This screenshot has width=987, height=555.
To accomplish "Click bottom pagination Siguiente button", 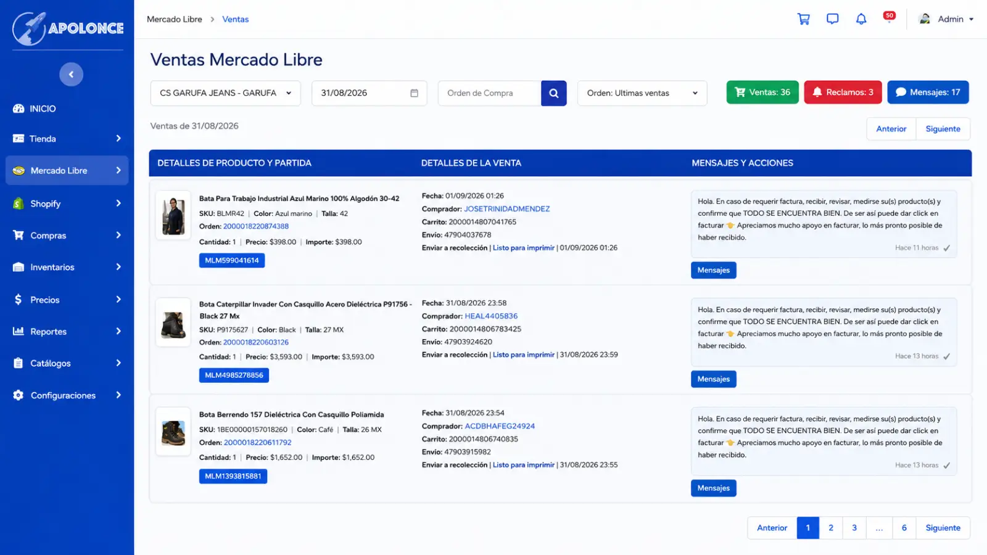I will pyautogui.click(x=943, y=528).
